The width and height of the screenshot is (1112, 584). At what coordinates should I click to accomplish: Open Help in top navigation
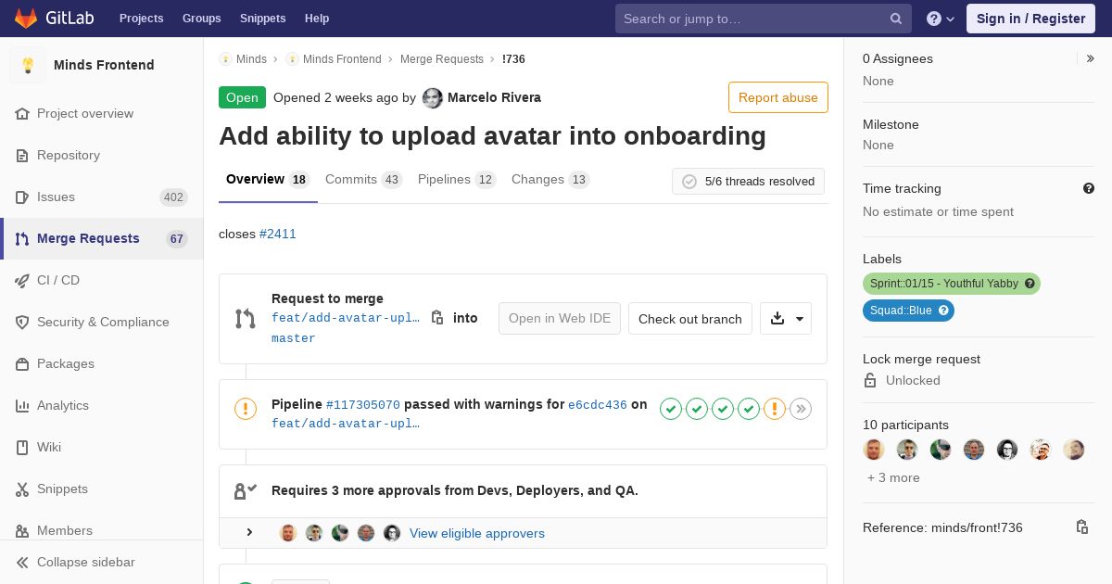317,19
